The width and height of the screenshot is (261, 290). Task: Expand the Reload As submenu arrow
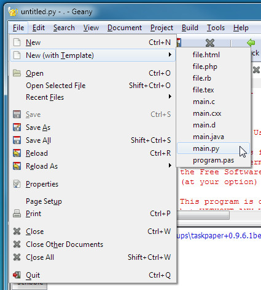click(x=169, y=166)
